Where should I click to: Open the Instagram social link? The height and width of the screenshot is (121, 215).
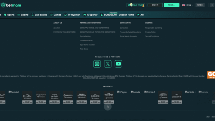(97, 64)
